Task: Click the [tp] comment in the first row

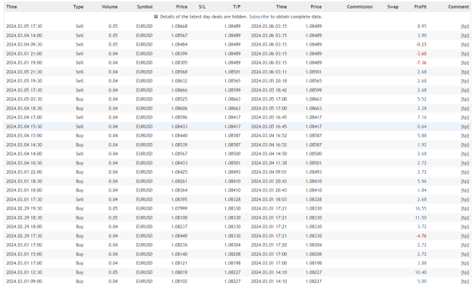Action: click(x=465, y=26)
